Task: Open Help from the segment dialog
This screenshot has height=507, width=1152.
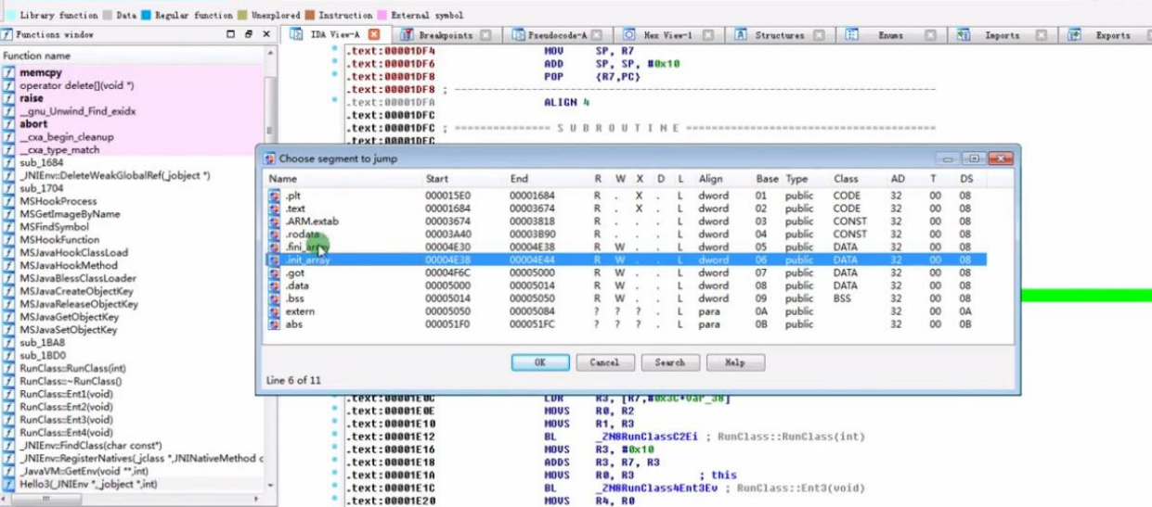Action: coord(734,362)
